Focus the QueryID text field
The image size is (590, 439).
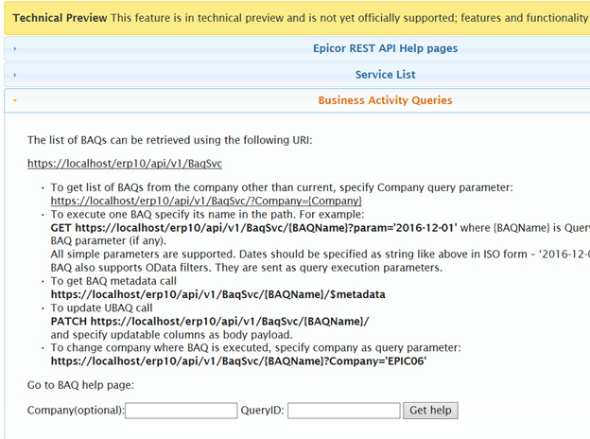pyautogui.click(x=344, y=411)
